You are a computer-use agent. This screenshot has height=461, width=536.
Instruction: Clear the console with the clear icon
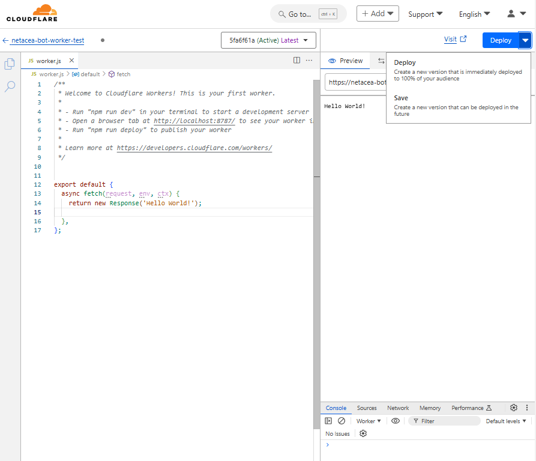pyautogui.click(x=342, y=421)
